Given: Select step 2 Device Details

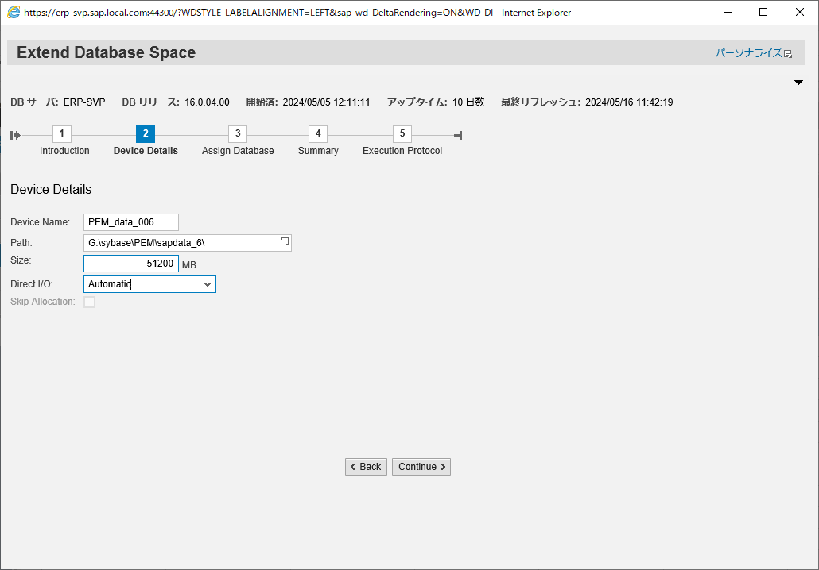Looking at the screenshot, I should point(146,133).
